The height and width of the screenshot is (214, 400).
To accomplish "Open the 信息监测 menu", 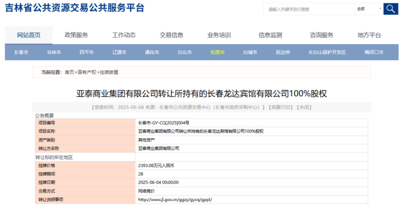I will (x=270, y=35).
